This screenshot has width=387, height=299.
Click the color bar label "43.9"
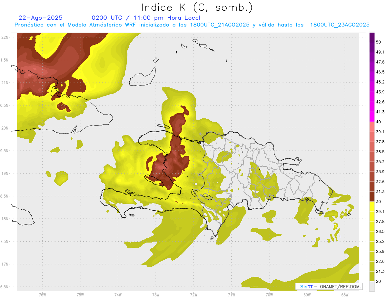380,92
